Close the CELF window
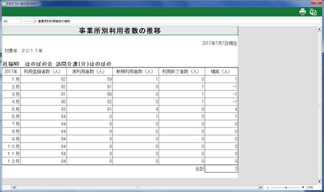The width and height of the screenshot is (324, 192). 317,2
